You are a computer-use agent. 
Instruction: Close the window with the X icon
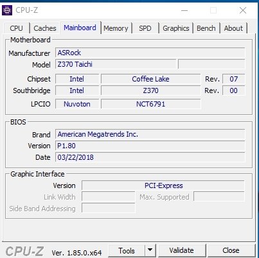click(x=243, y=10)
